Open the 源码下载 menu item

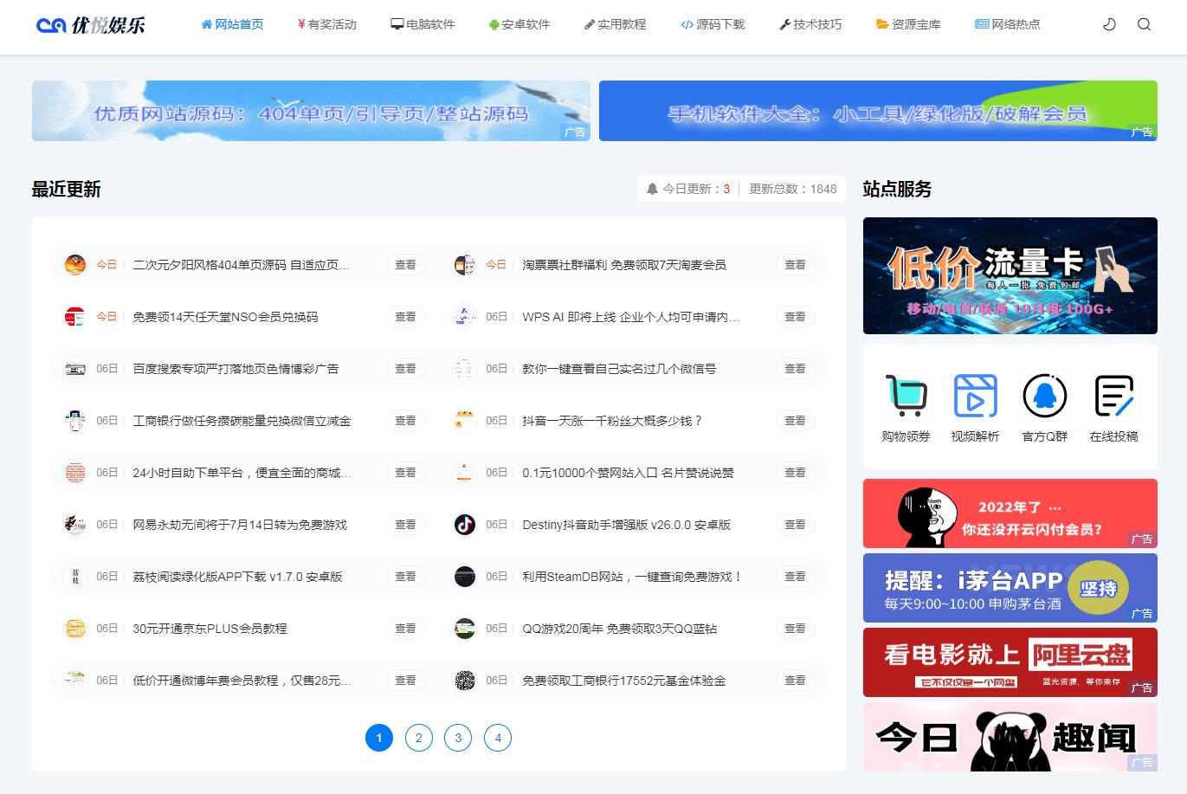pos(713,24)
